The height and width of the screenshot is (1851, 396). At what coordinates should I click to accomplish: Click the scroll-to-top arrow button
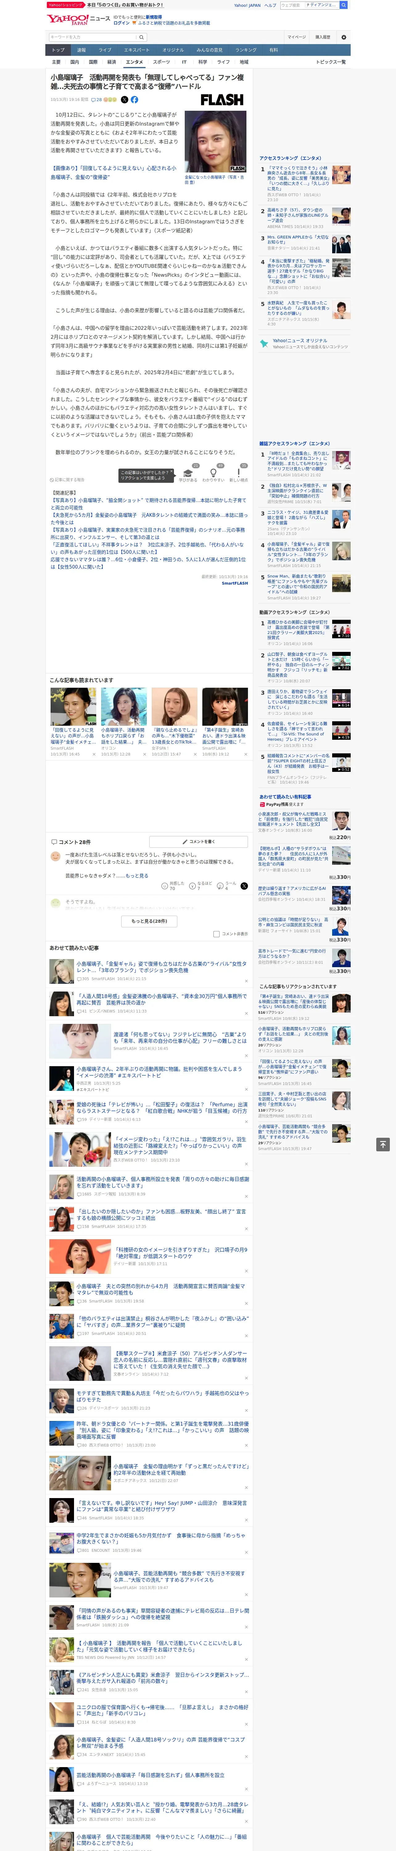[383, 1144]
